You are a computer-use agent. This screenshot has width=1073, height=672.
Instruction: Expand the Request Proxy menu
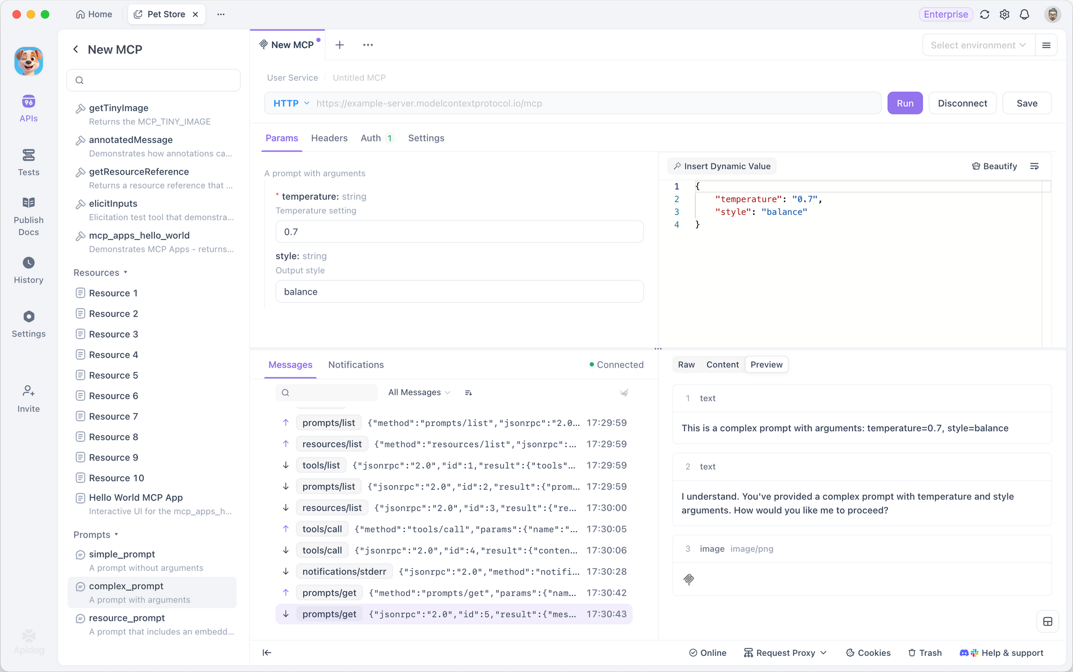pyautogui.click(x=785, y=653)
